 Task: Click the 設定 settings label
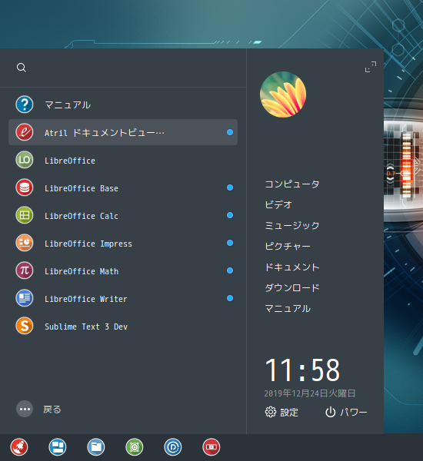point(289,413)
